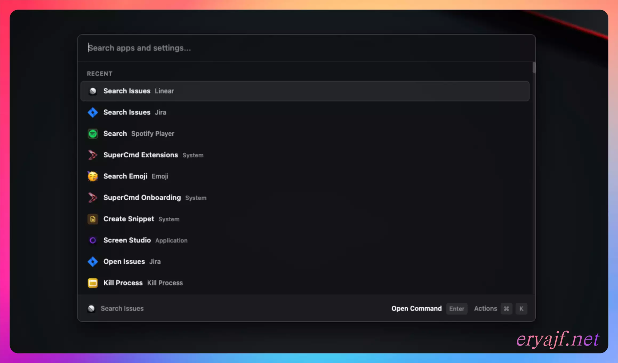Choose the Open Issues Jira command

pos(304,262)
